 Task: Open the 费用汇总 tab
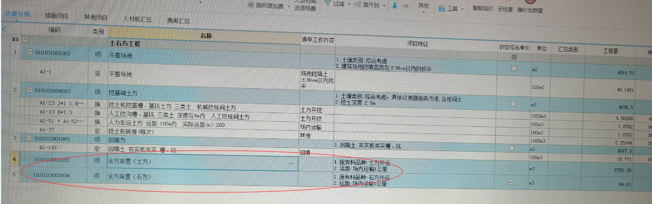179,20
